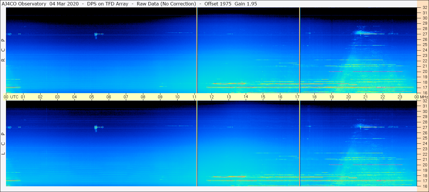Viewport: 429px width, 192px height.
Task: Click the 05 UTC hour label
Action: click(x=92, y=97)
